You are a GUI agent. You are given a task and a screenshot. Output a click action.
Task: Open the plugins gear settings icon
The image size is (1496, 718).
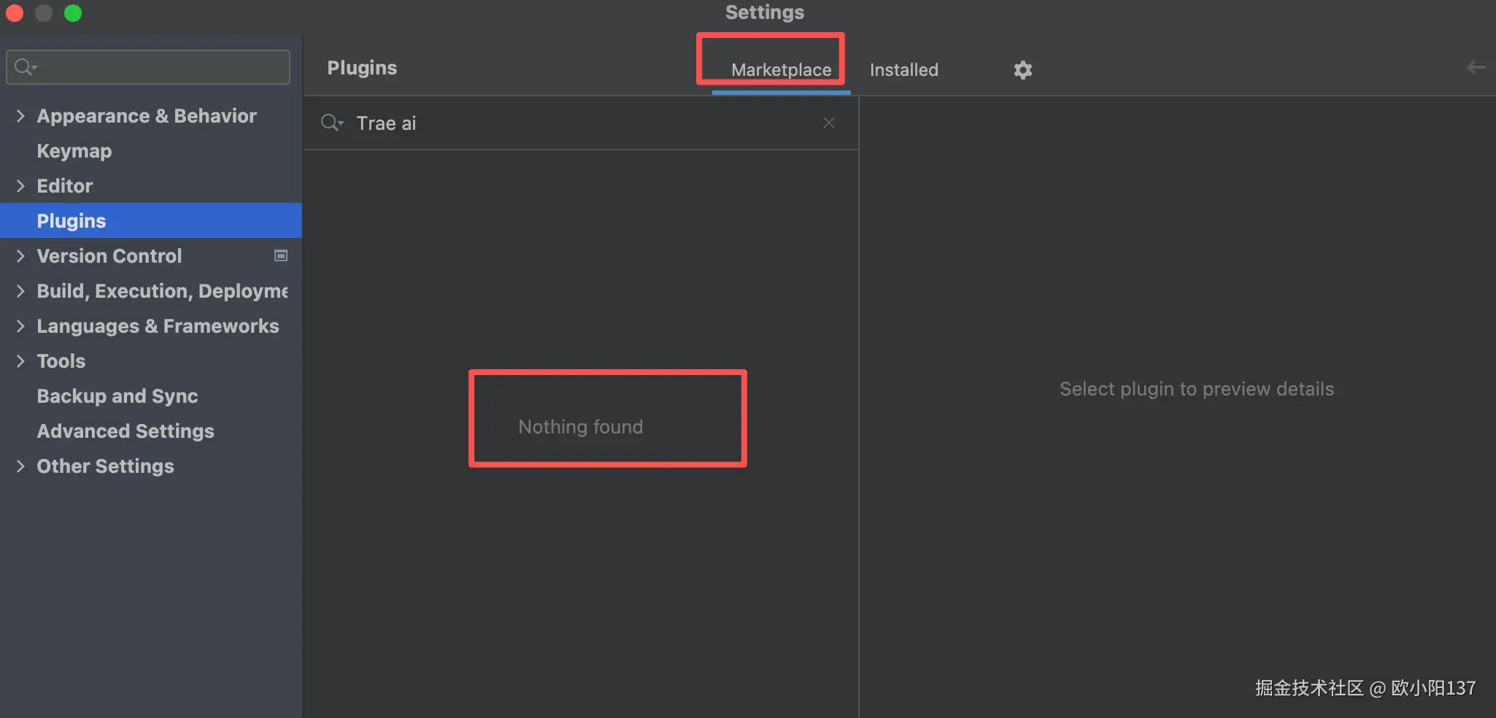pyautogui.click(x=1023, y=70)
